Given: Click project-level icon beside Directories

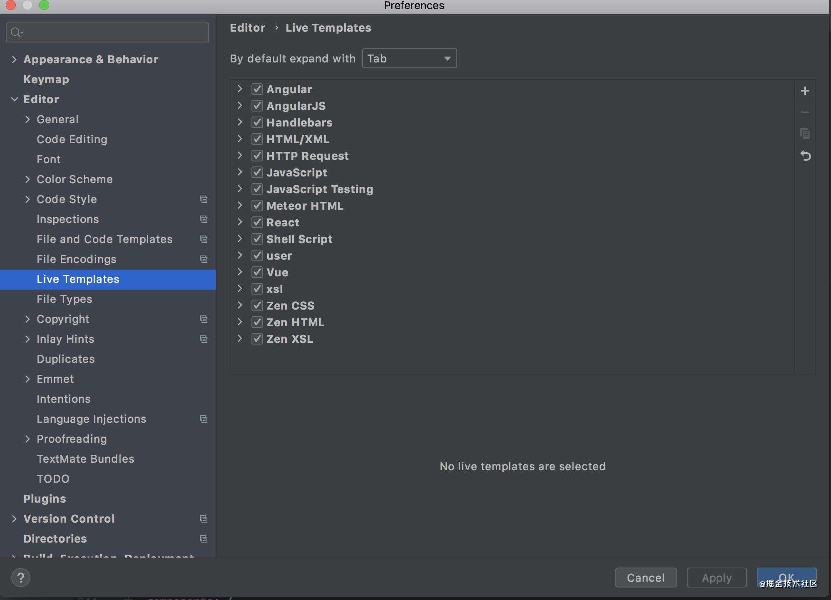Looking at the screenshot, I should pos(204,539).
